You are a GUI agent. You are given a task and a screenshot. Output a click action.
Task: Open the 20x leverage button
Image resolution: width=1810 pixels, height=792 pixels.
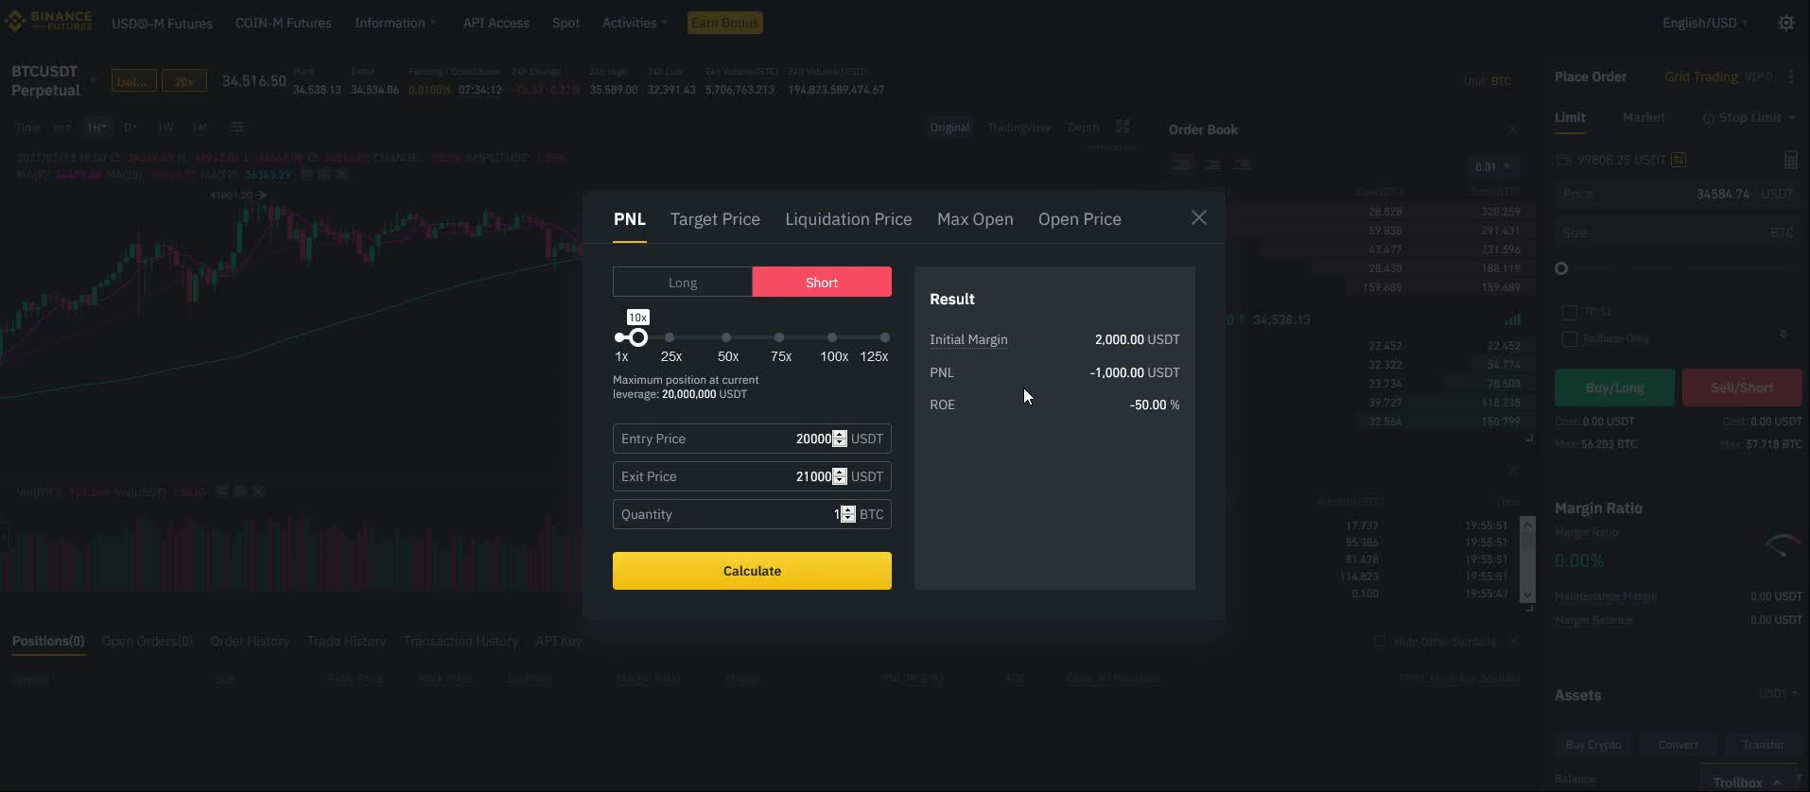point(184,81)
